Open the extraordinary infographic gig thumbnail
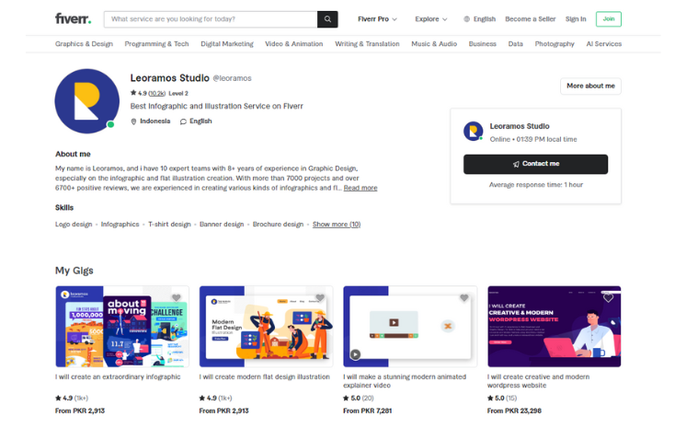Viewport: 686px width, 428px height. click(x=122, y=327)
